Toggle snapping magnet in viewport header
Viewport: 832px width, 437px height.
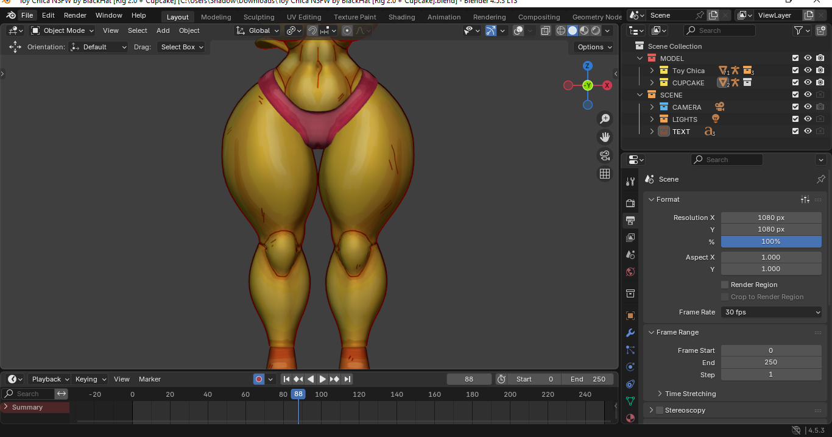(x=312, y=30)
